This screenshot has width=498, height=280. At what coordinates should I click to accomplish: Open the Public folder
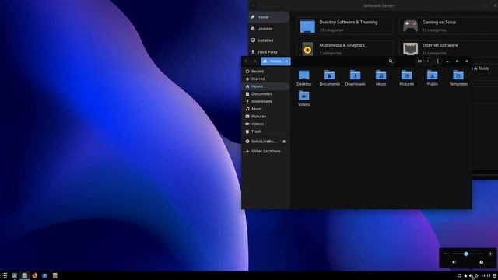coord(433,78)
